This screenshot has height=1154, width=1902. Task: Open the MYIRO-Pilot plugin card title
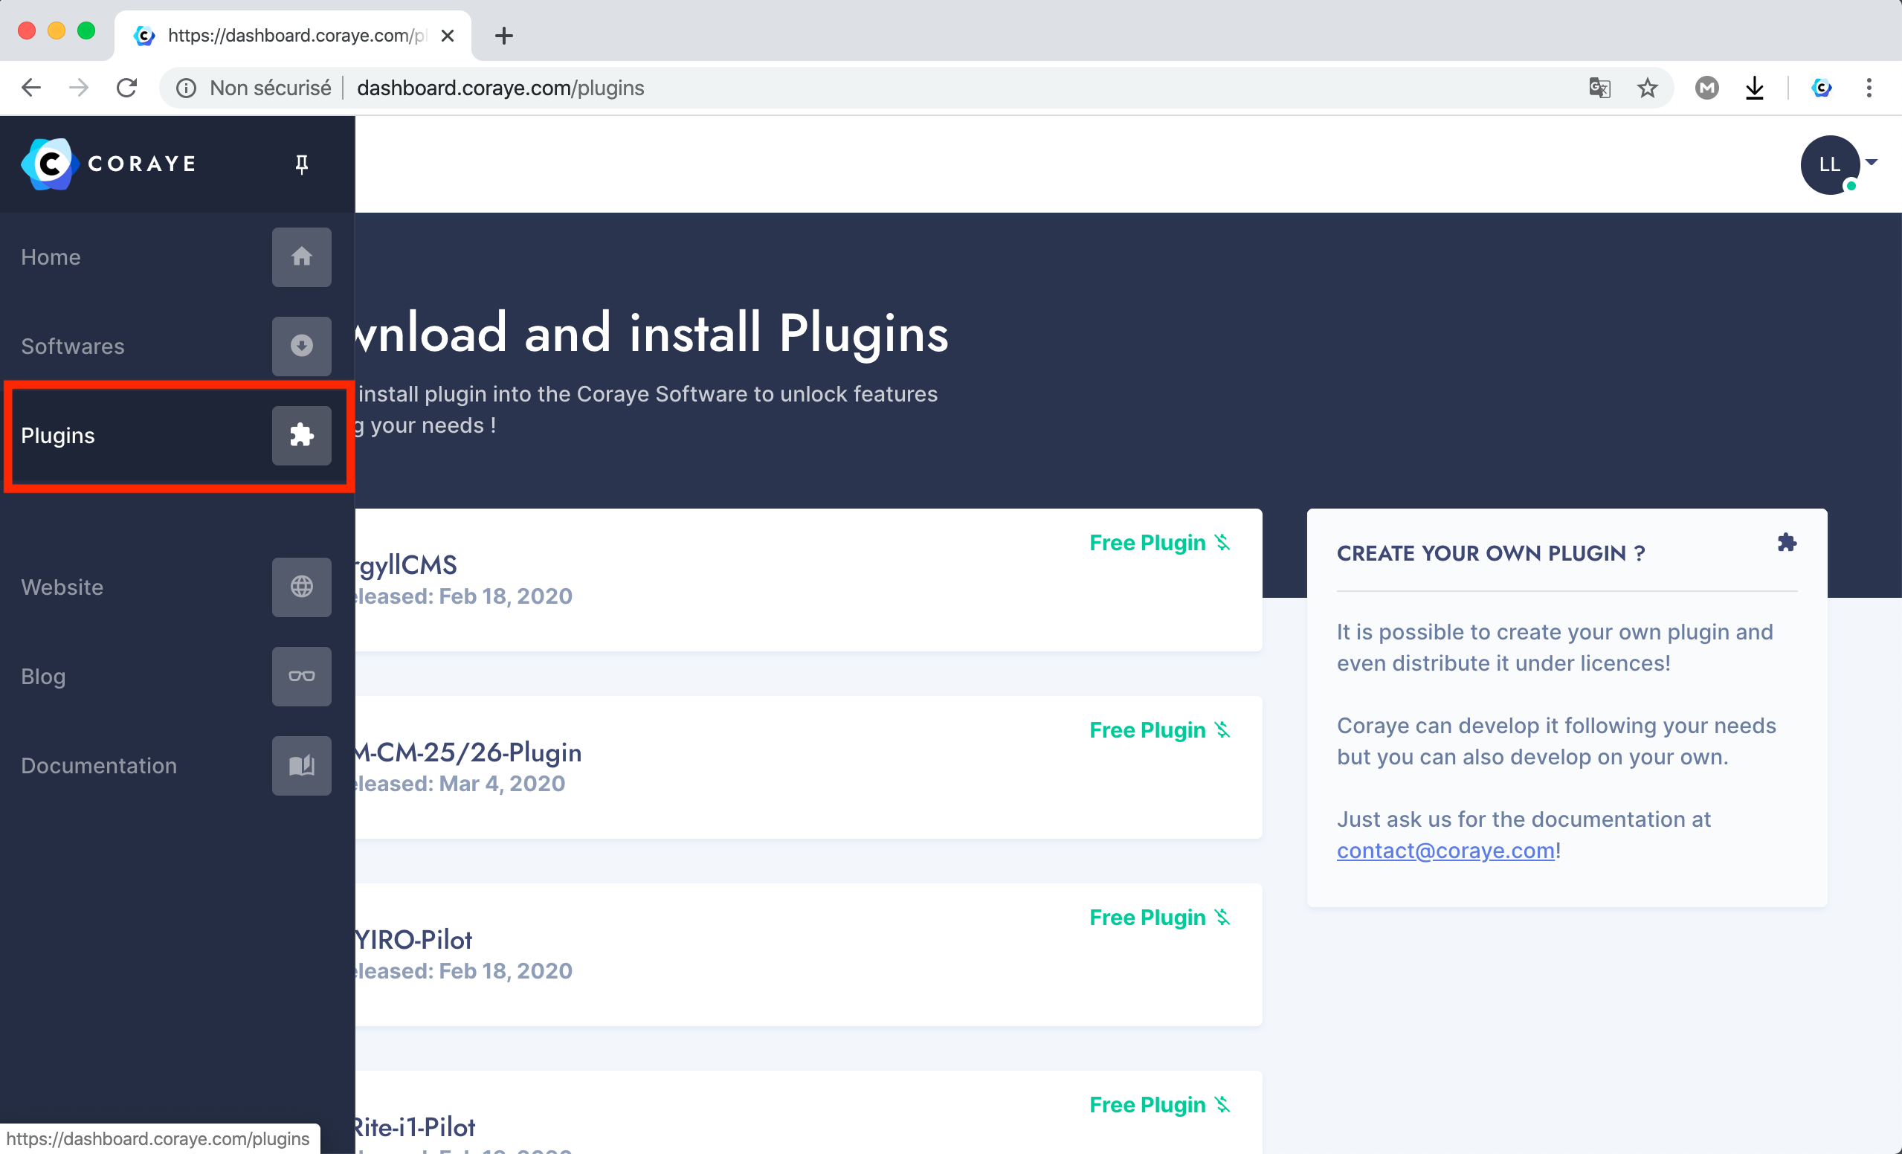point(413,939)
